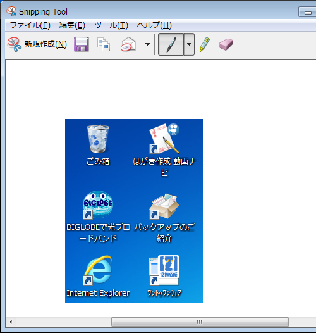Image resolution: width=316 pixels, height=333 pixels.
Task: Minimize the Snipping Tool window
Action: [308, 12]
